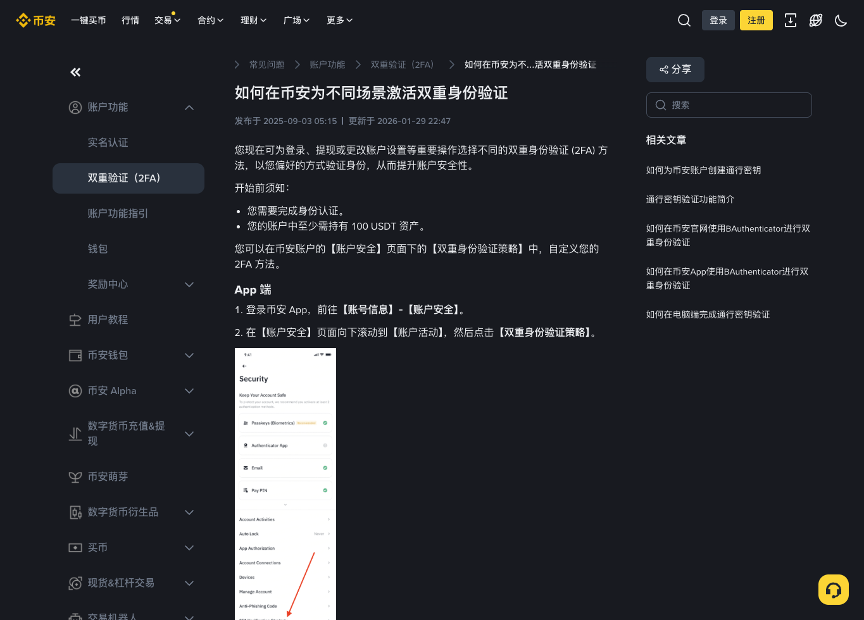Click the 币安 Alpha icon
Screen dimensions: 864x620
click(75, 391)
